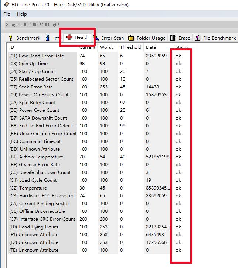Click the Benchmark tab lightbulb icon

(x=11, y=38)
